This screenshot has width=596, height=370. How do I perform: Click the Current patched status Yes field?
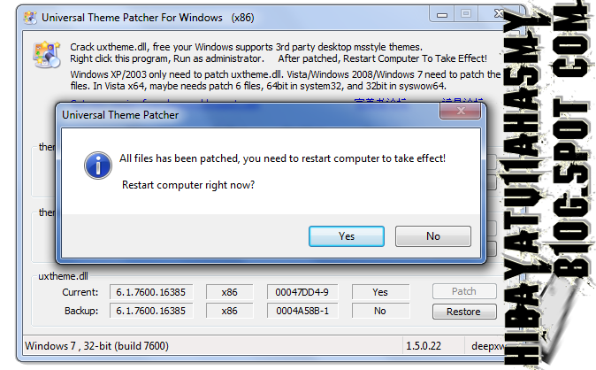click(x=380, y=292)
